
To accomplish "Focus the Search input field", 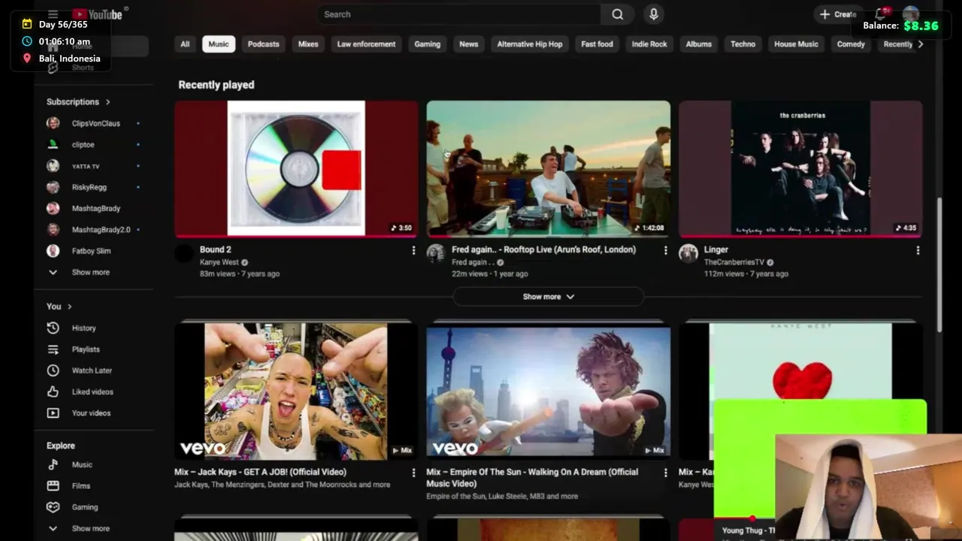I will point(458,14).
